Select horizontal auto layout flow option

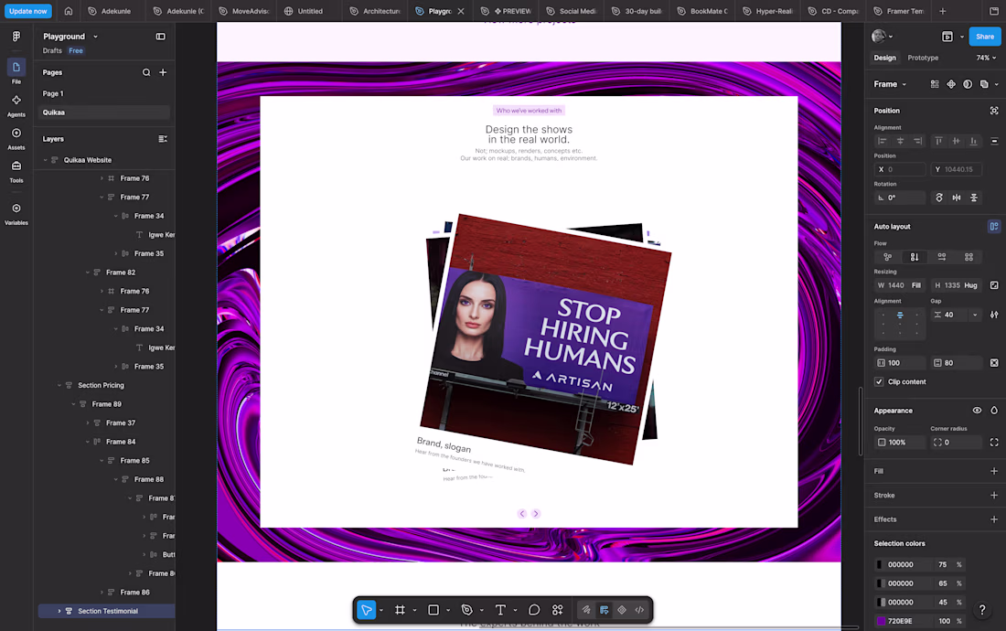pyautogui.click(x=942, y=256)
